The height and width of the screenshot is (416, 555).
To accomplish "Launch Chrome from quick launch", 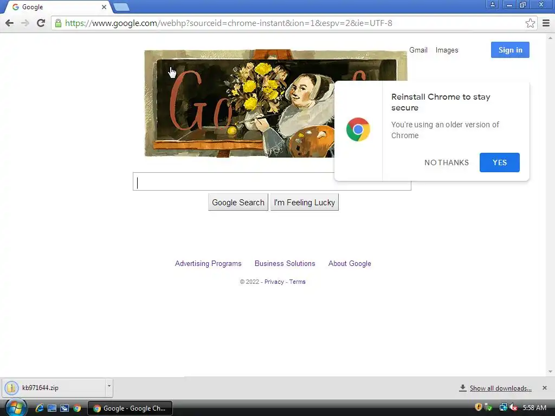I will [77, 408].
